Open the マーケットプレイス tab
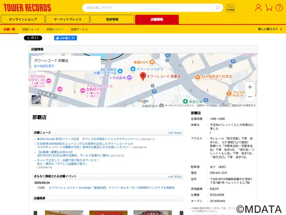Image resolution: width=286 pixels, height=215 pixels. [68, 19]
